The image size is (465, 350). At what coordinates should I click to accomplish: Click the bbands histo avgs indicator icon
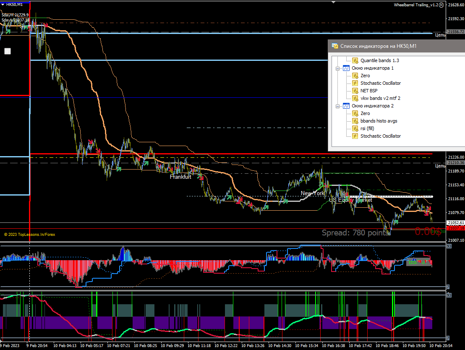355,121
